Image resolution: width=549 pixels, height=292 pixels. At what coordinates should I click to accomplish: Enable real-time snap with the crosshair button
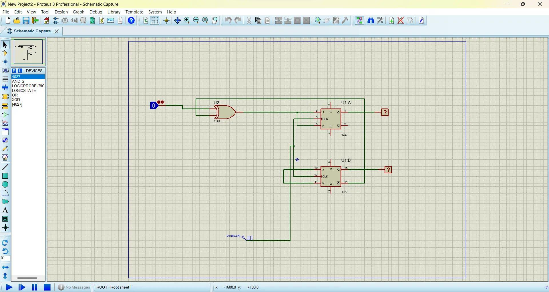pyautogui.click(x=166, y=20)
